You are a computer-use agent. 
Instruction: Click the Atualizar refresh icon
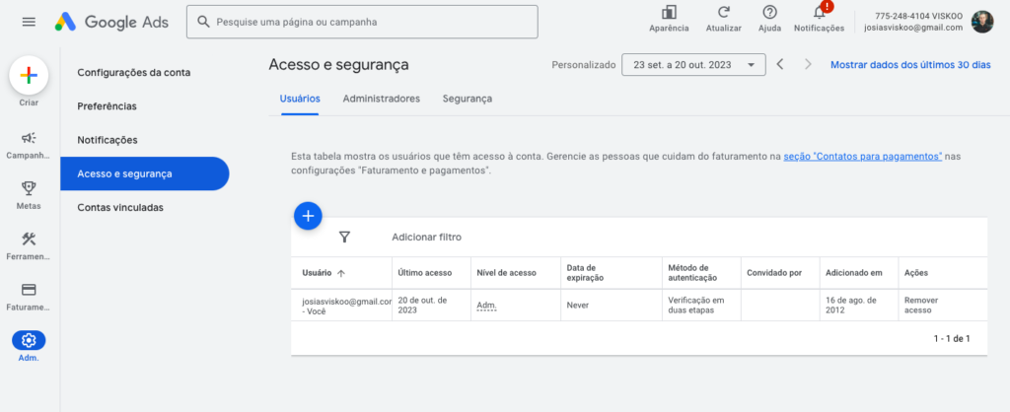pos(723,12)
